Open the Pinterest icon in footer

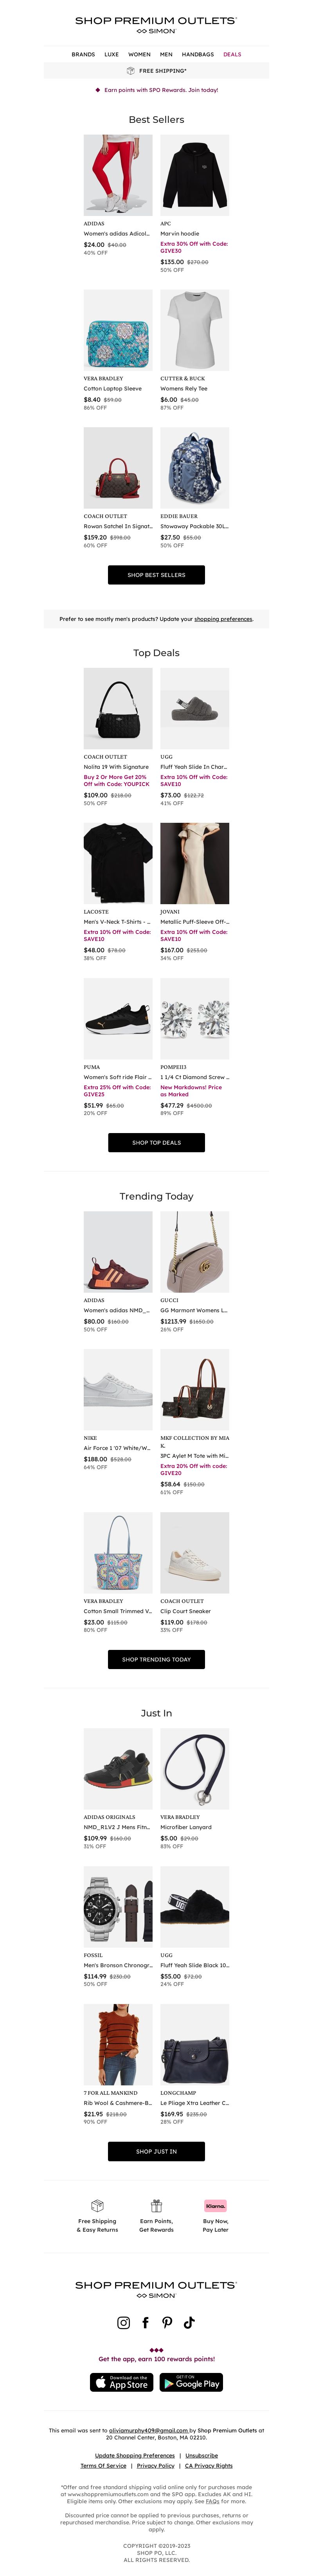coord(167,2322)
